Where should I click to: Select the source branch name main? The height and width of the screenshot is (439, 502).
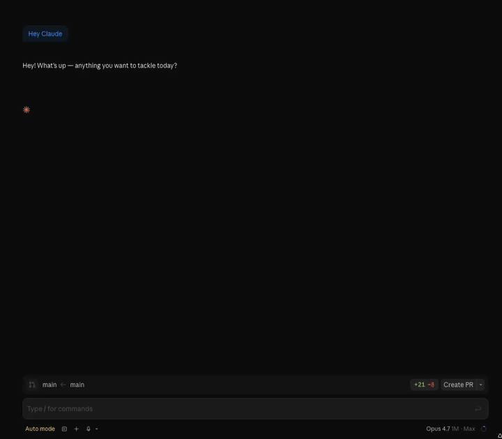(77, 385)
